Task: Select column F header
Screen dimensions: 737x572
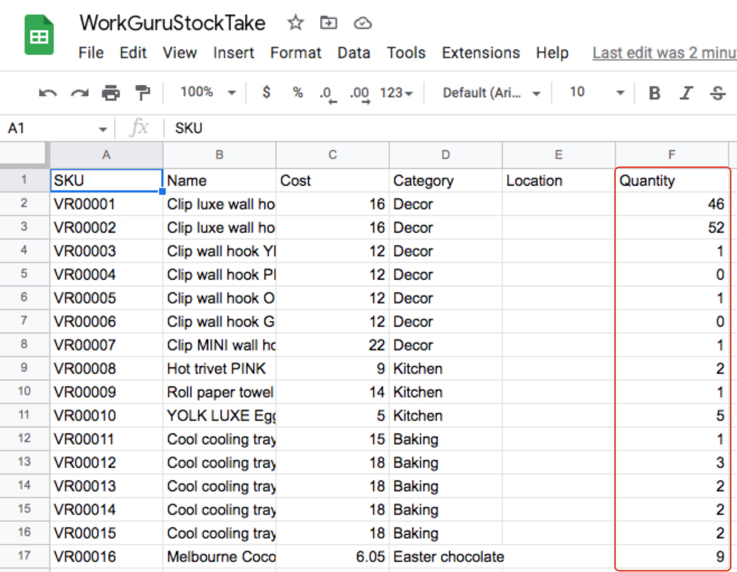Action: (x=672, y=155)
